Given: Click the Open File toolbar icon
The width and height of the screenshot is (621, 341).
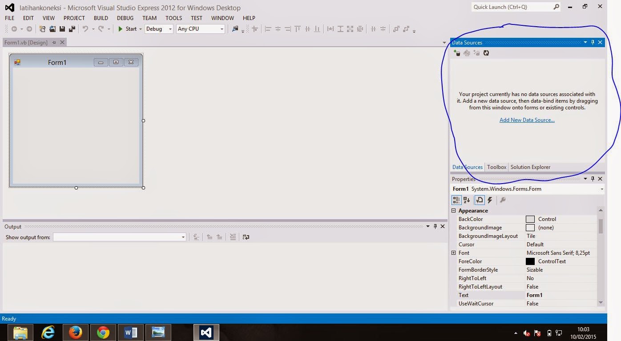Looking at the screenshot, I should 52,29.
